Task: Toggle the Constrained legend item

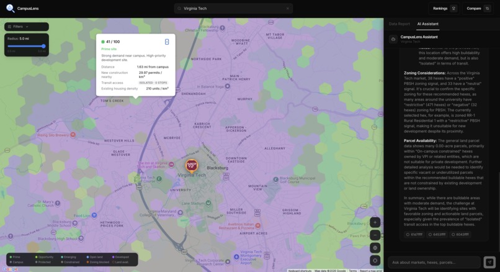Action: tap(70, 262)
